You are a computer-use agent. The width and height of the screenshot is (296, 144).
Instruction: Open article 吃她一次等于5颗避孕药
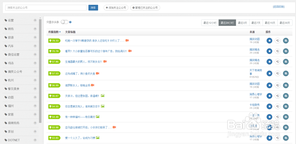(x=95, y=41)
